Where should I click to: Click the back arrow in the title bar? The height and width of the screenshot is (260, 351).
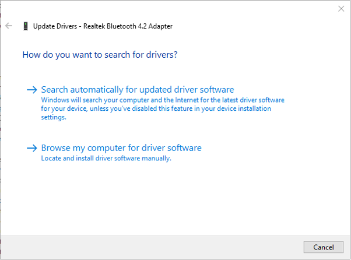9,26
